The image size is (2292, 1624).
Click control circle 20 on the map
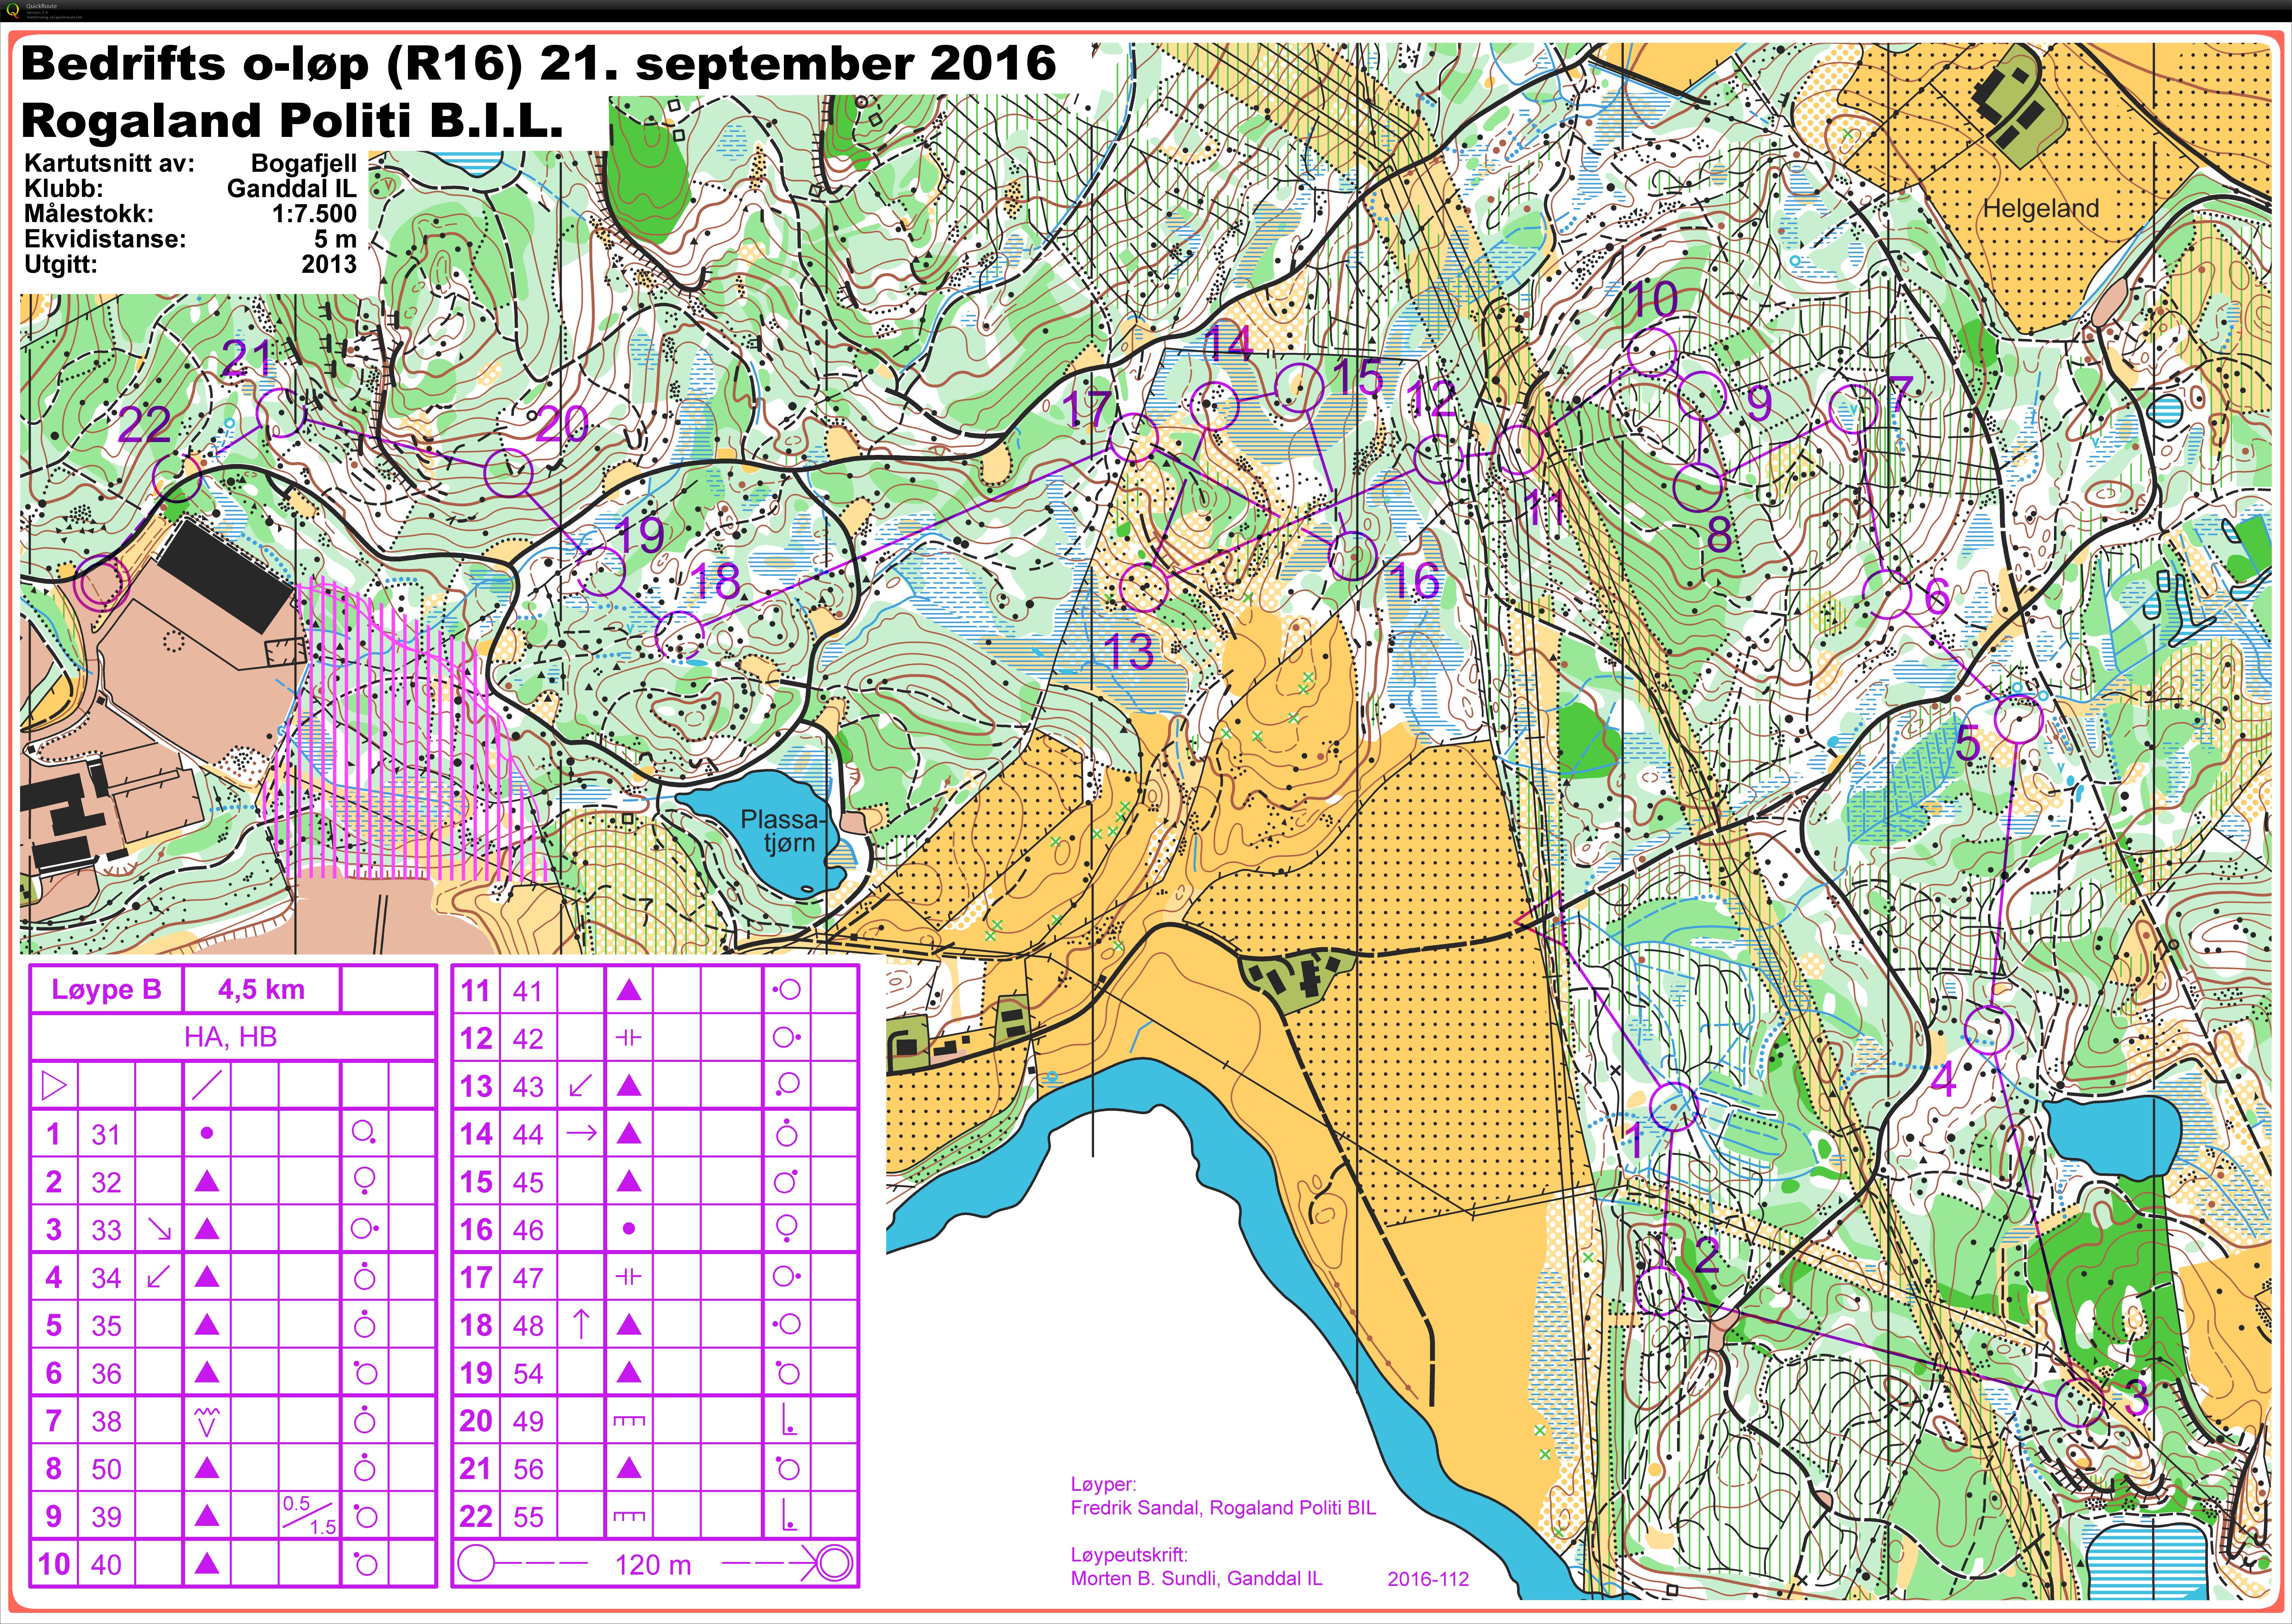509,473
